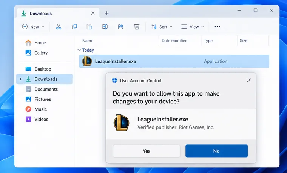
Task: Click the UAC shield icon
Action: coord(114,80)
